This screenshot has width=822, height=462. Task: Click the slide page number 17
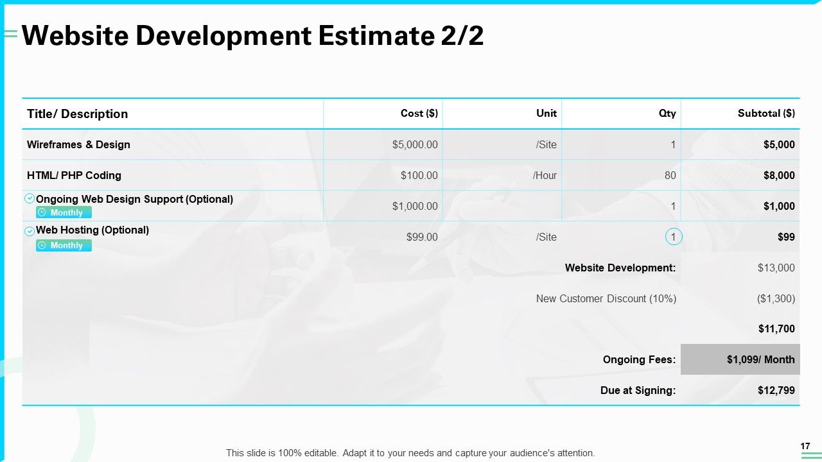tap(805, 446)
